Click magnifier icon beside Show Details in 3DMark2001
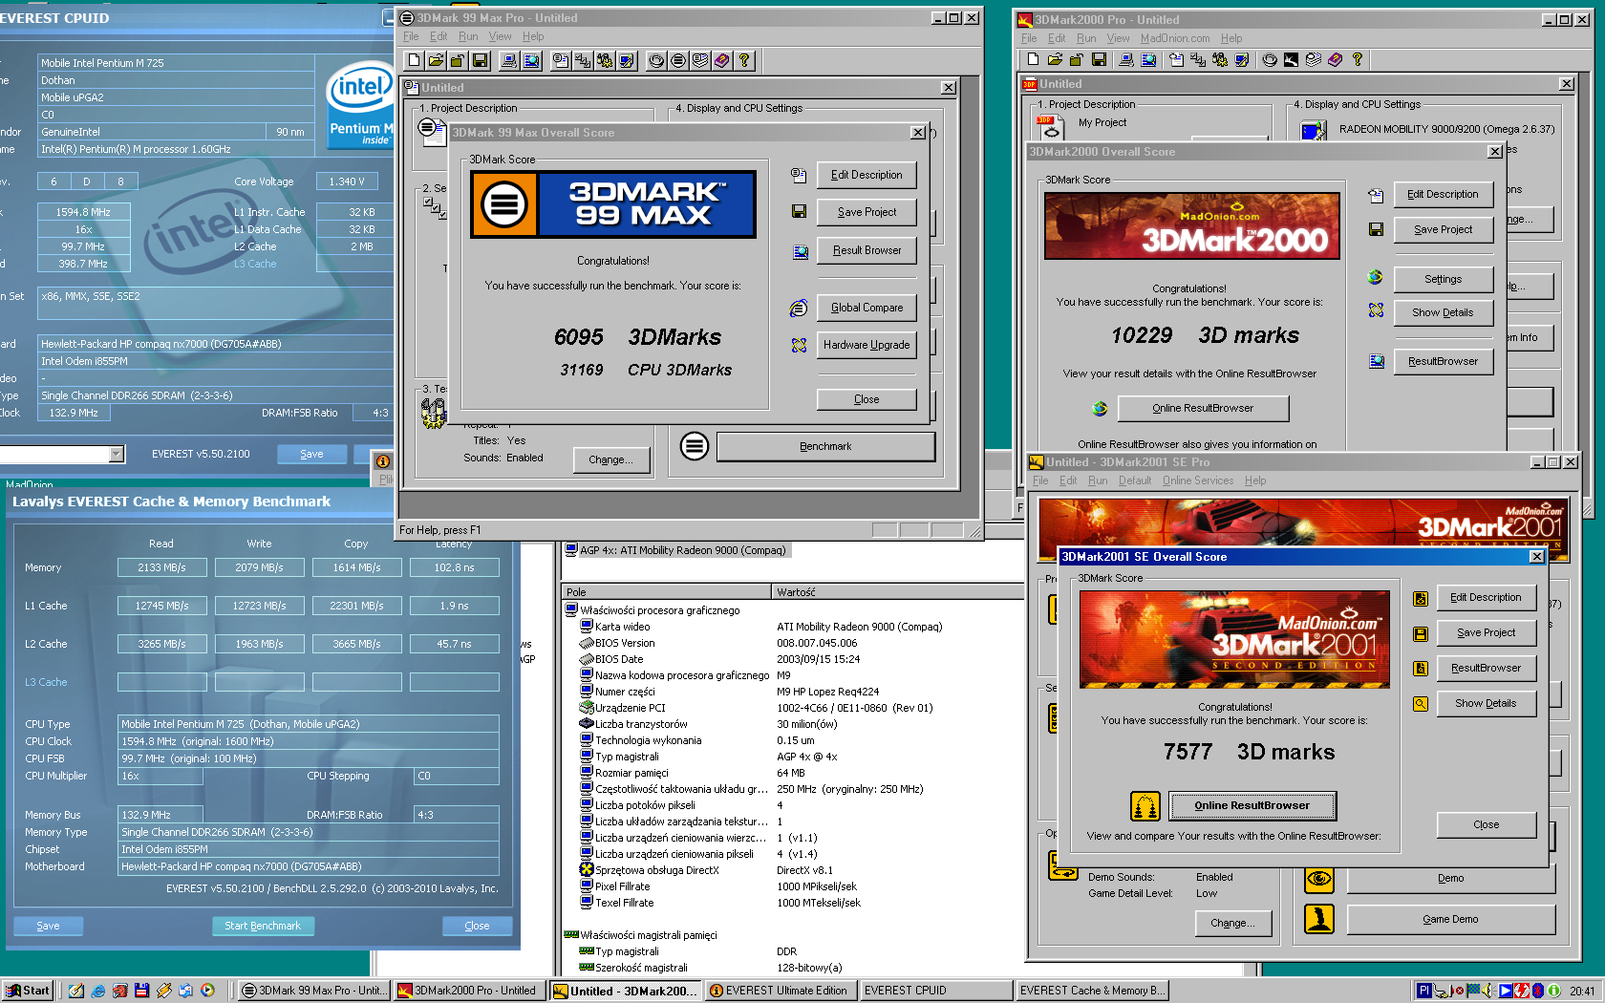 (1421, 704)
